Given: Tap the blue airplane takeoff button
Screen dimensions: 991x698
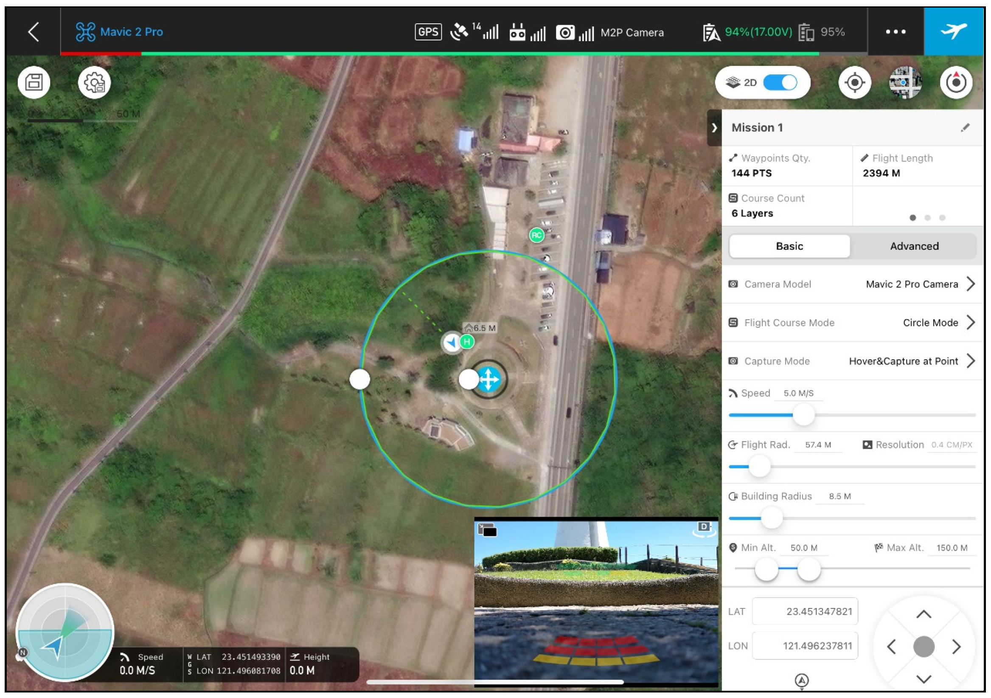Looking at the screenshot, I should (x=953, y=31).
